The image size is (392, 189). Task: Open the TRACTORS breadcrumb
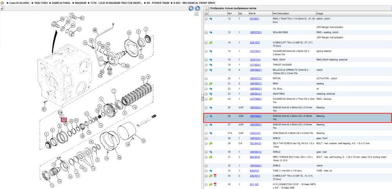(x=41, y=3)
